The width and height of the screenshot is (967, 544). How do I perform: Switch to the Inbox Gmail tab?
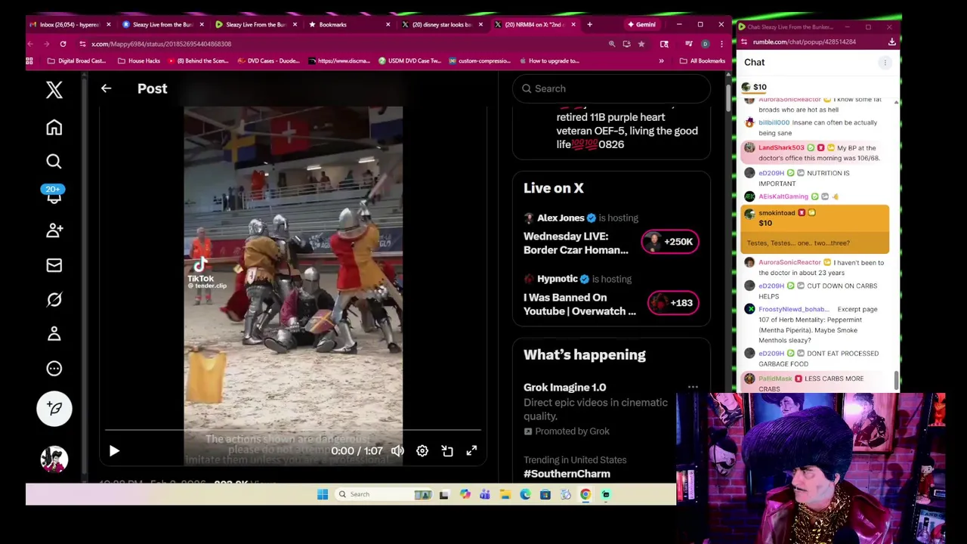click(69, 24)
